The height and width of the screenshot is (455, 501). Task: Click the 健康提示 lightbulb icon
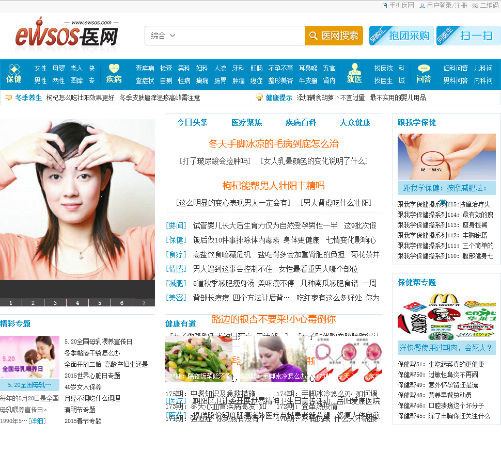[x=259, y=98]
